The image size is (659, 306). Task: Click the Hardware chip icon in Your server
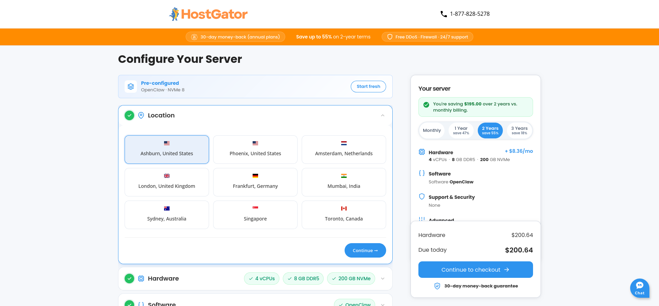point(422,152)
